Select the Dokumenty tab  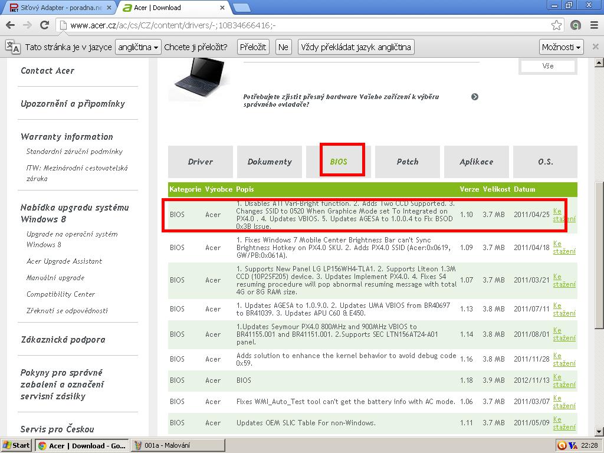(x=269, y=162)
